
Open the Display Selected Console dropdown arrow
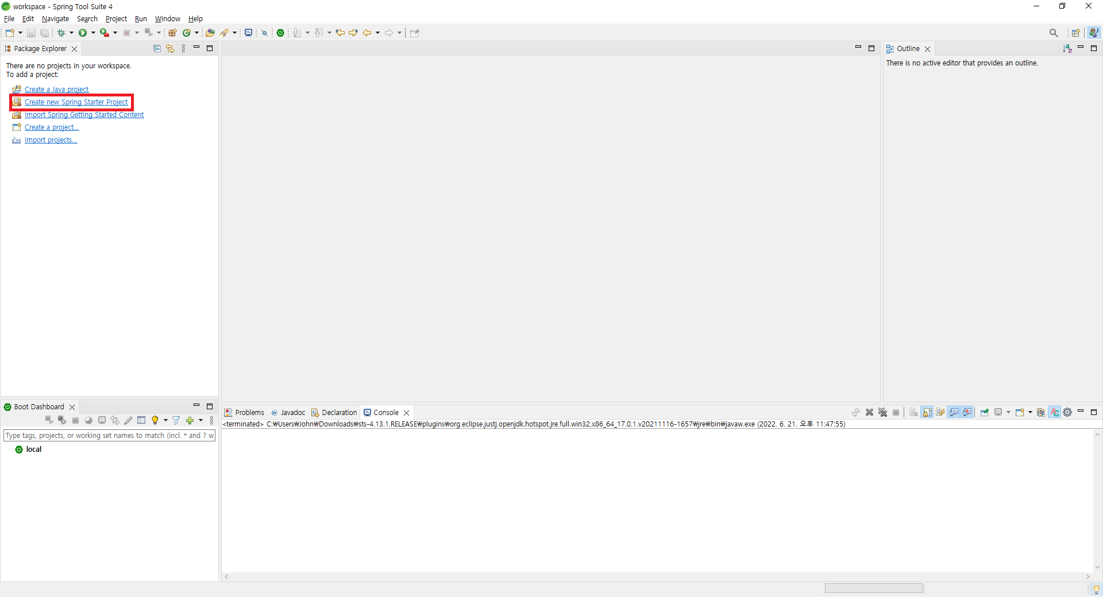[x=1008, y=412]
